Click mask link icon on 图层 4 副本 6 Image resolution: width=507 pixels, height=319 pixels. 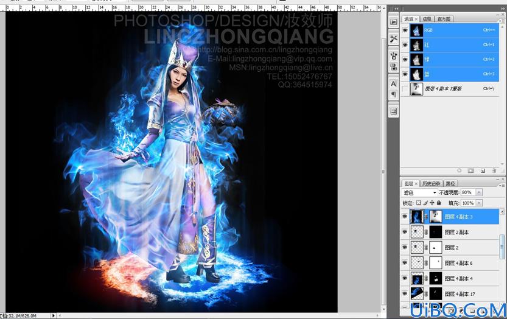coord(426,263)
